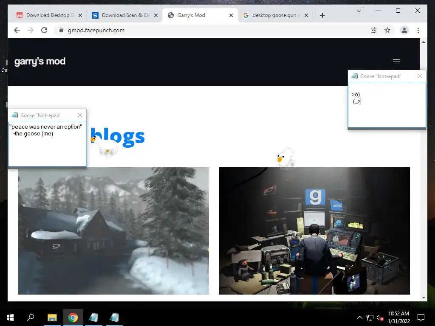
Task: Click the browser forward arrow
Action: pos(31,30)
